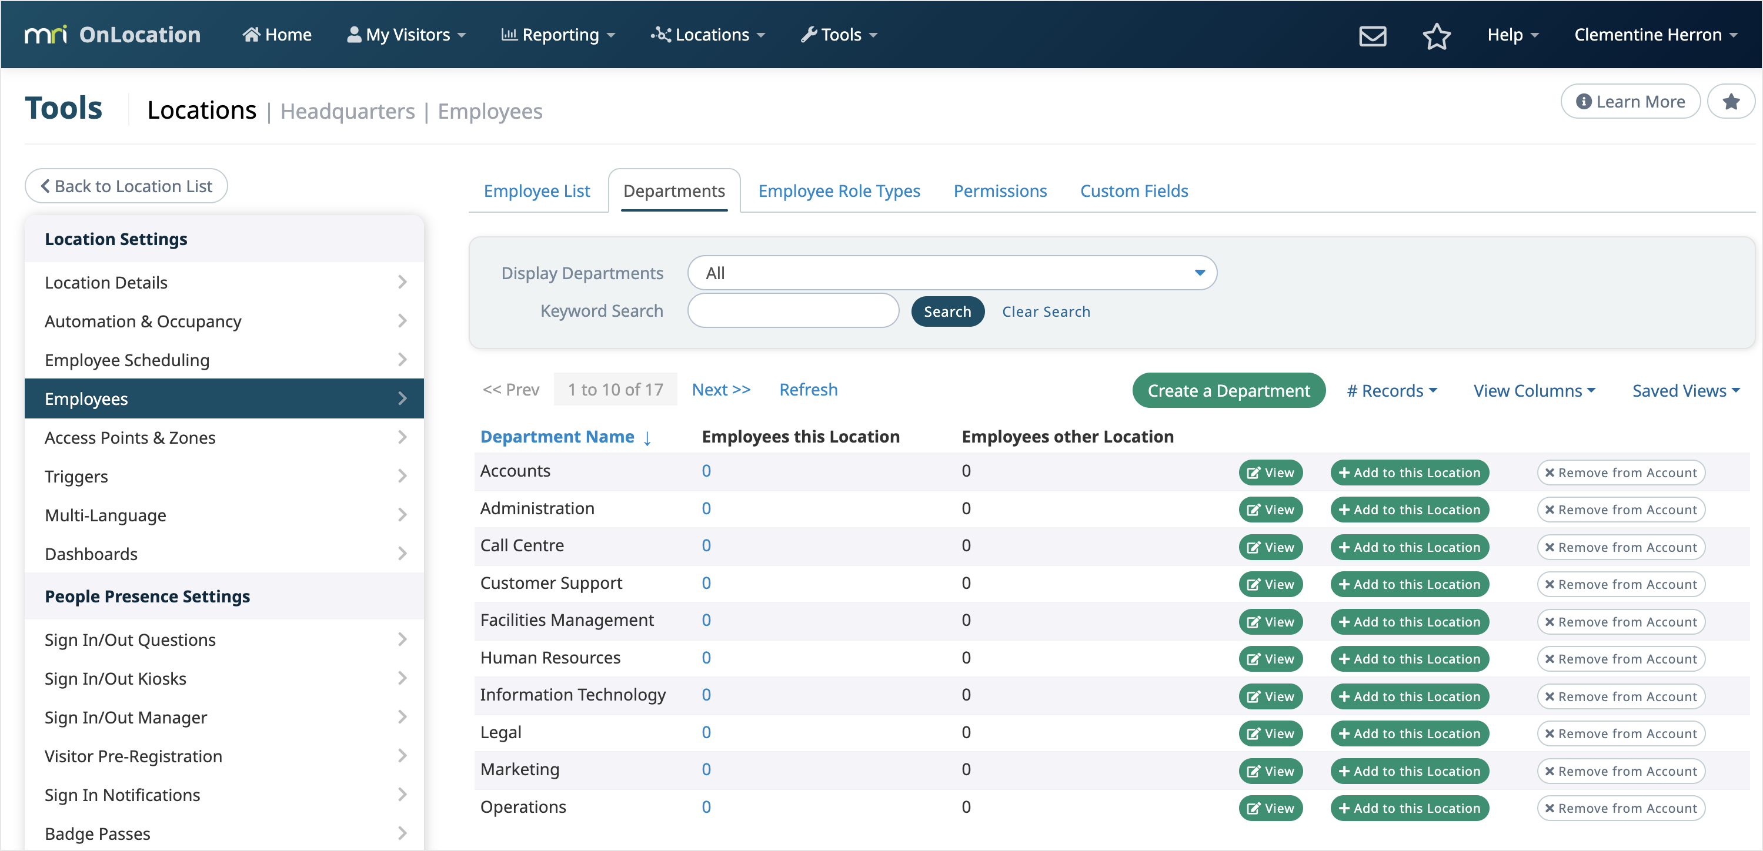Click the Search button
1763x851 pixels.
pos(947,312)
